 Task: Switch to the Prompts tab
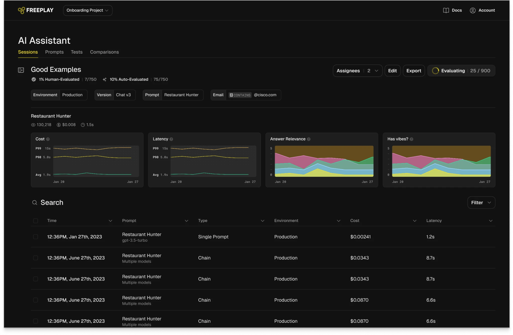[55, 52]
